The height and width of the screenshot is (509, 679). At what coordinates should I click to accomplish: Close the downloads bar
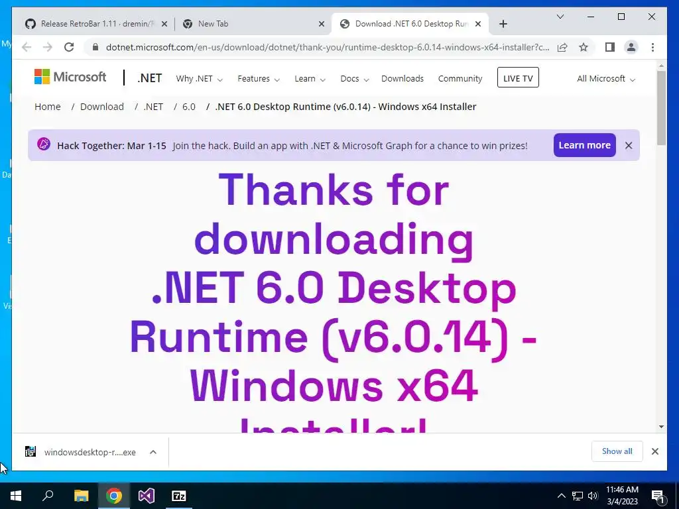click(654, 451)
